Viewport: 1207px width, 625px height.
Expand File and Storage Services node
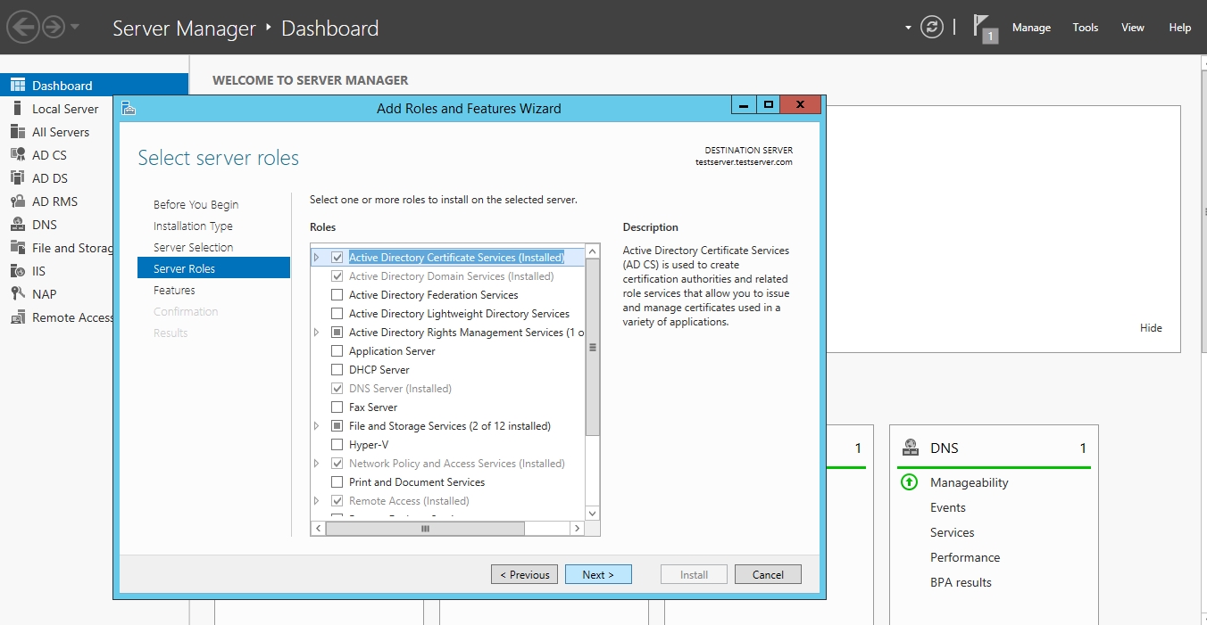point(316,425)
